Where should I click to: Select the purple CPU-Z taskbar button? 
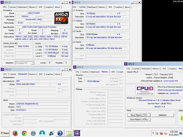point(77,133)
